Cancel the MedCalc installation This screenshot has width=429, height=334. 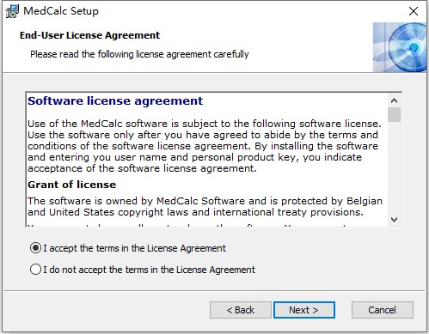pyautogui.click(x=383, y=310)
